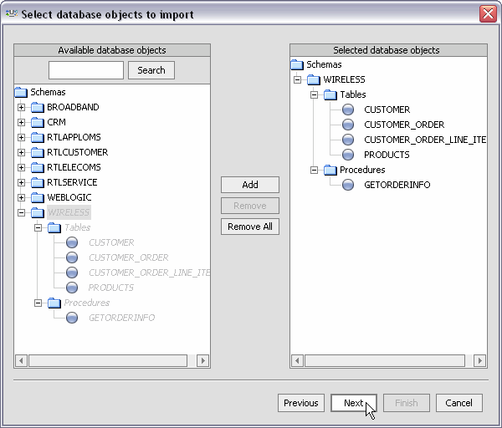502x428 pixels.
Task: Select CUSTOMER under Selected database objects
Action: [x=387, y=110]
